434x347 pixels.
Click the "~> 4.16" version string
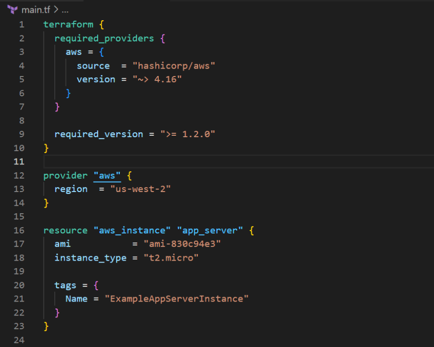click(x=157, y=79)
